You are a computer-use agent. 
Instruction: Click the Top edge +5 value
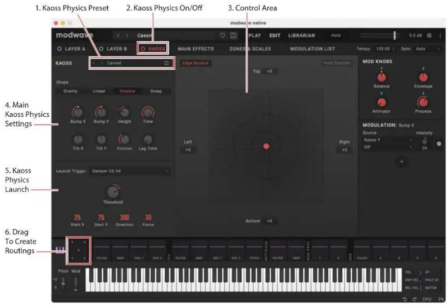pyautogui.click(x=269, y=71)
